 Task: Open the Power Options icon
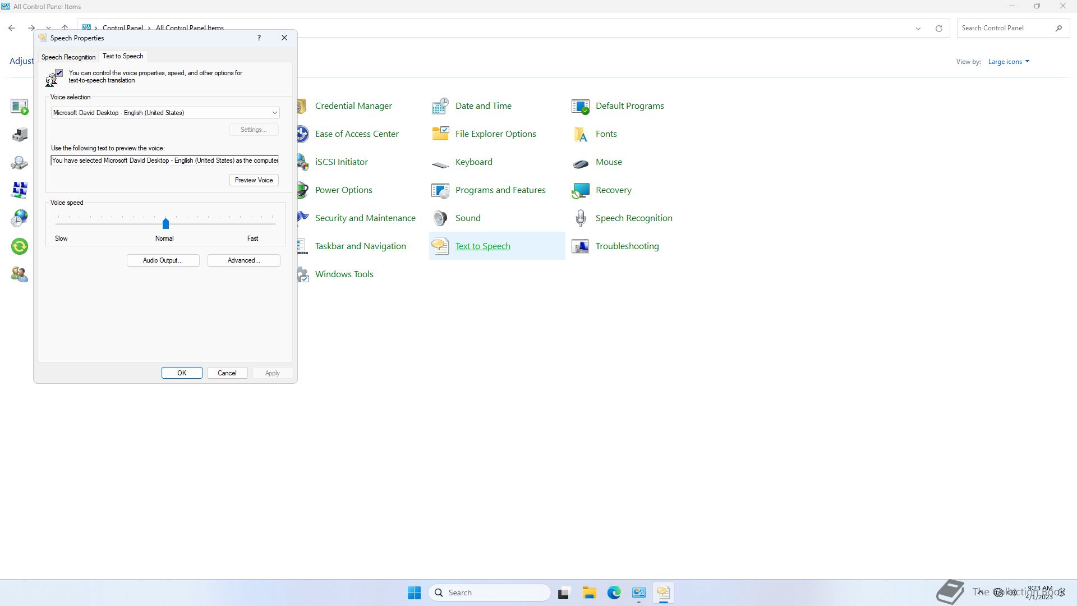coord(303,190)
